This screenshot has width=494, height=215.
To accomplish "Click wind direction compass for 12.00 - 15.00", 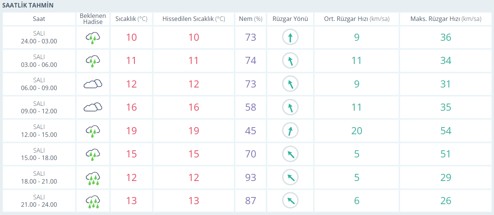I will (290, 131).
